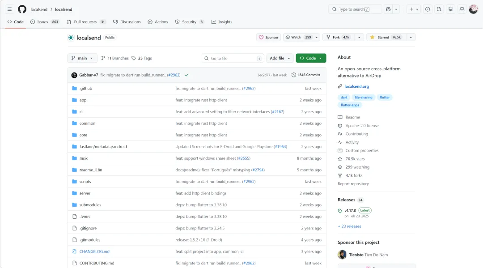Screen dimensions: 483x268
Task: Open the Pull requests tab
Action: [x=86, y=22]
